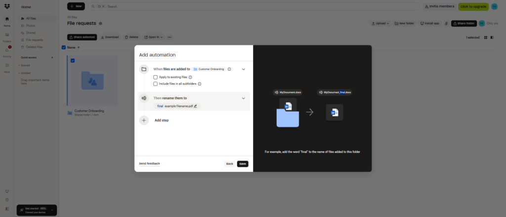Screen dimensions: 506x217
Task: Click the copy link icon near Share folder
Action: 446,23
